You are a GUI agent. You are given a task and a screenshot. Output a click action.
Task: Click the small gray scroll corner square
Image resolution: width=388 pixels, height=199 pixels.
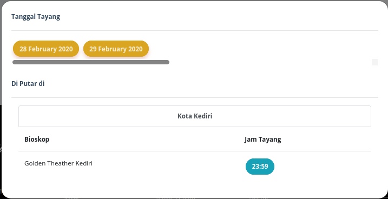click(375, 62)
